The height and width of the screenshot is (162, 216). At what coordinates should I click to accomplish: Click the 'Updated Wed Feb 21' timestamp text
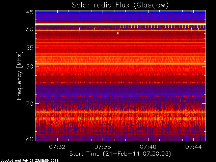tap(29, 161)
